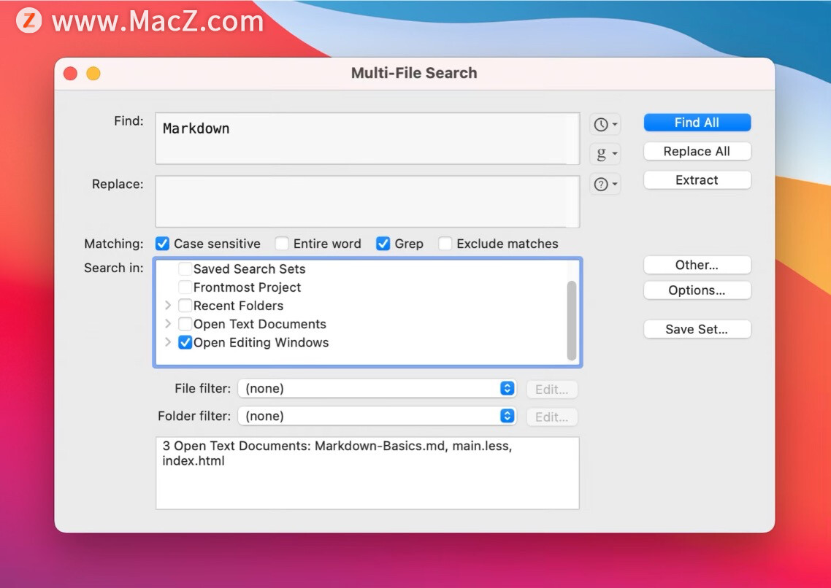
Task: Click the Extract button
Action: pos(697,180)
